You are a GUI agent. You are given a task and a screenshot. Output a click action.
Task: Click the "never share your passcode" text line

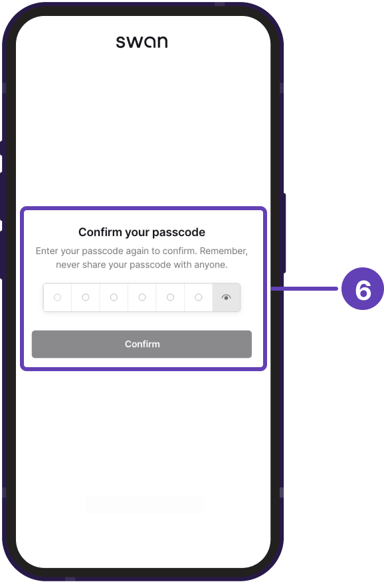point(142,265)
